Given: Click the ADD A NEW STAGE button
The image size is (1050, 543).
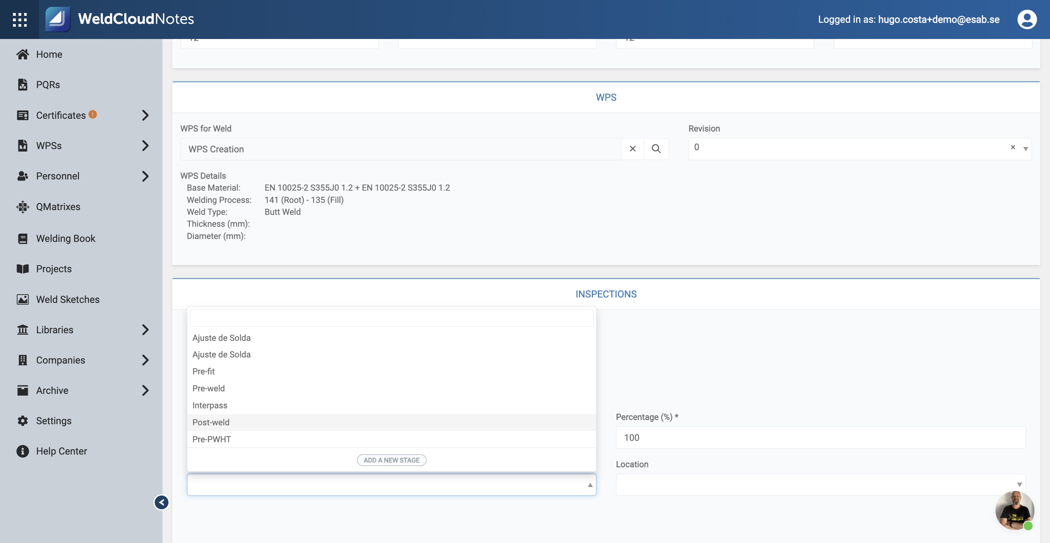Looking at the screenshot, I should [391, 460].
